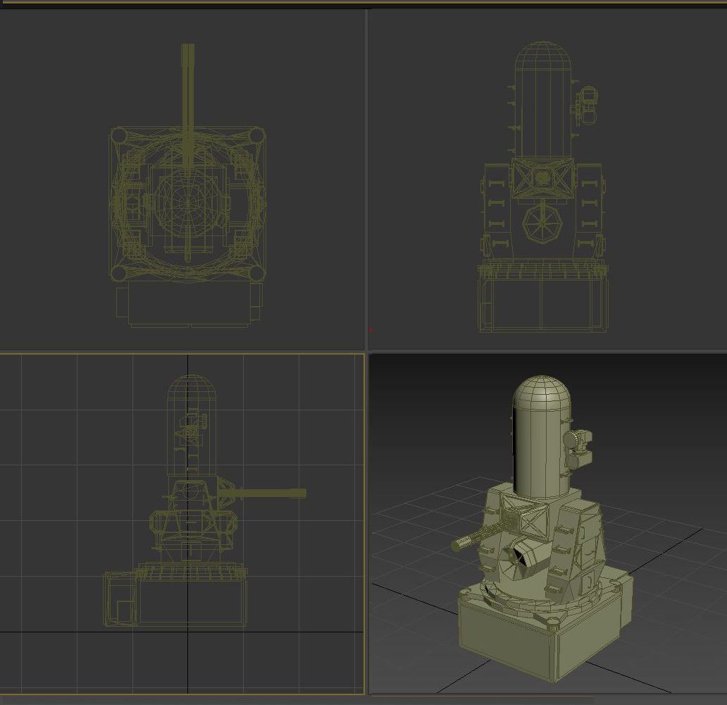The width and height of the screenshot is (727, 705).
Task: Select the side-mounted sensor in shaded perspective view
Action: click(x=577, y=449)
